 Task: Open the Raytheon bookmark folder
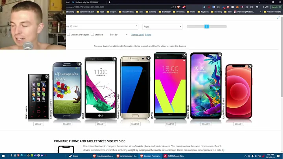pyautogui.click(x=203, y=12)
